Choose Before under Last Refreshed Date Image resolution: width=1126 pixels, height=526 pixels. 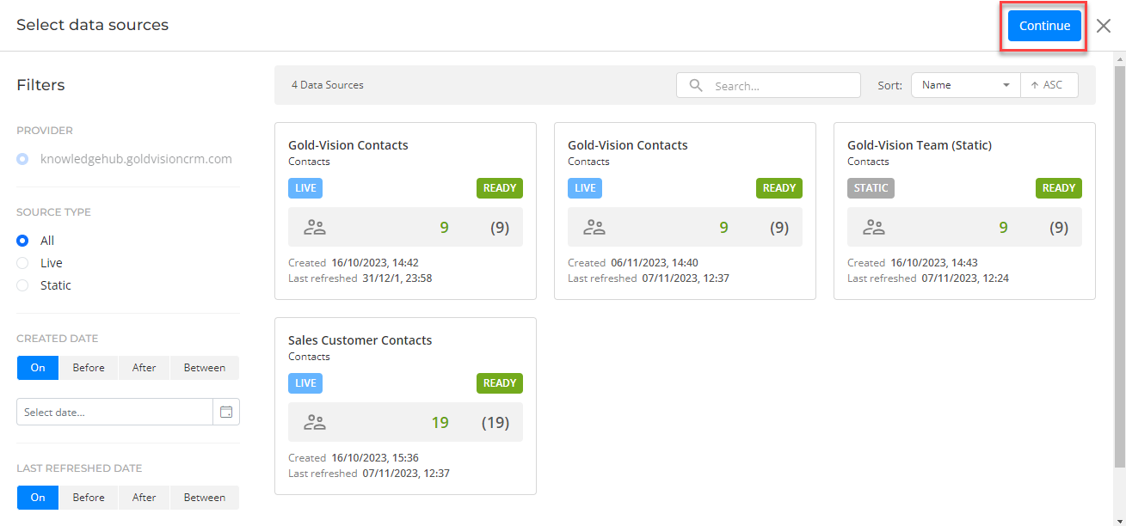coord(89,498)
